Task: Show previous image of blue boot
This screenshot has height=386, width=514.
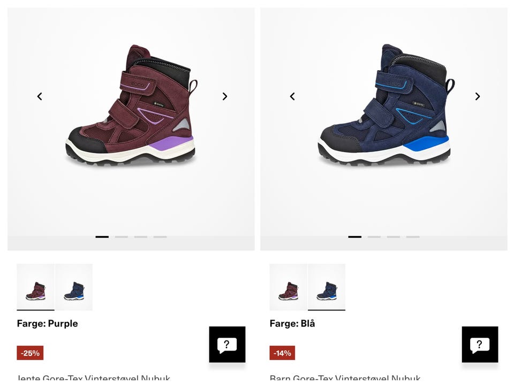Action: (x=292, y=96)
